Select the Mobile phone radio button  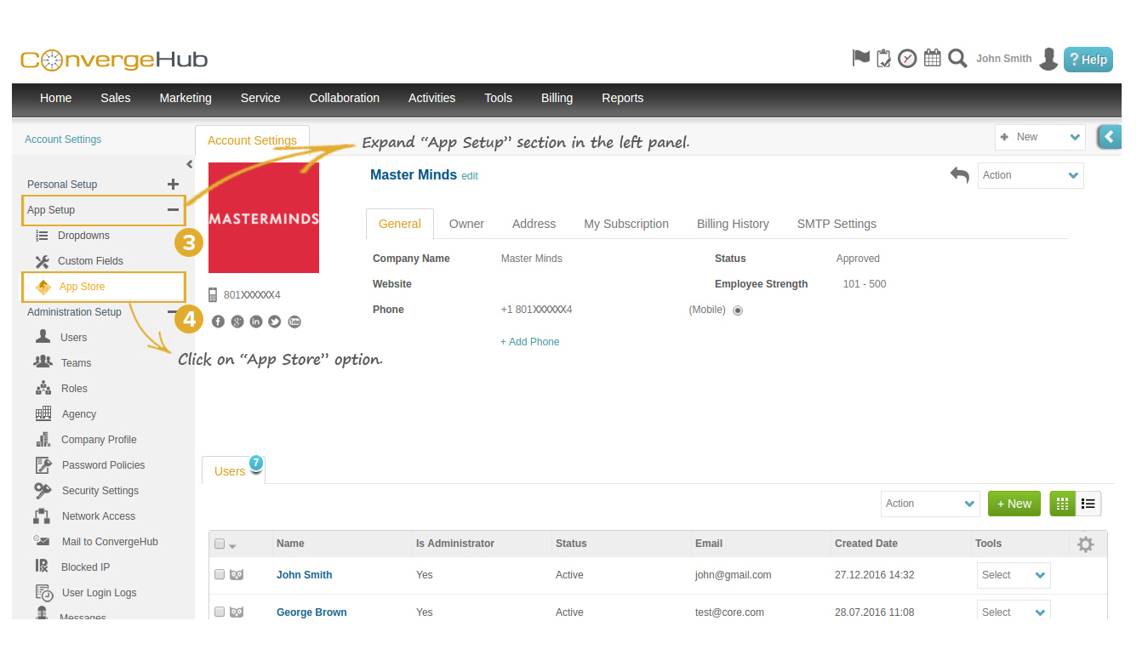pos(738,310)
